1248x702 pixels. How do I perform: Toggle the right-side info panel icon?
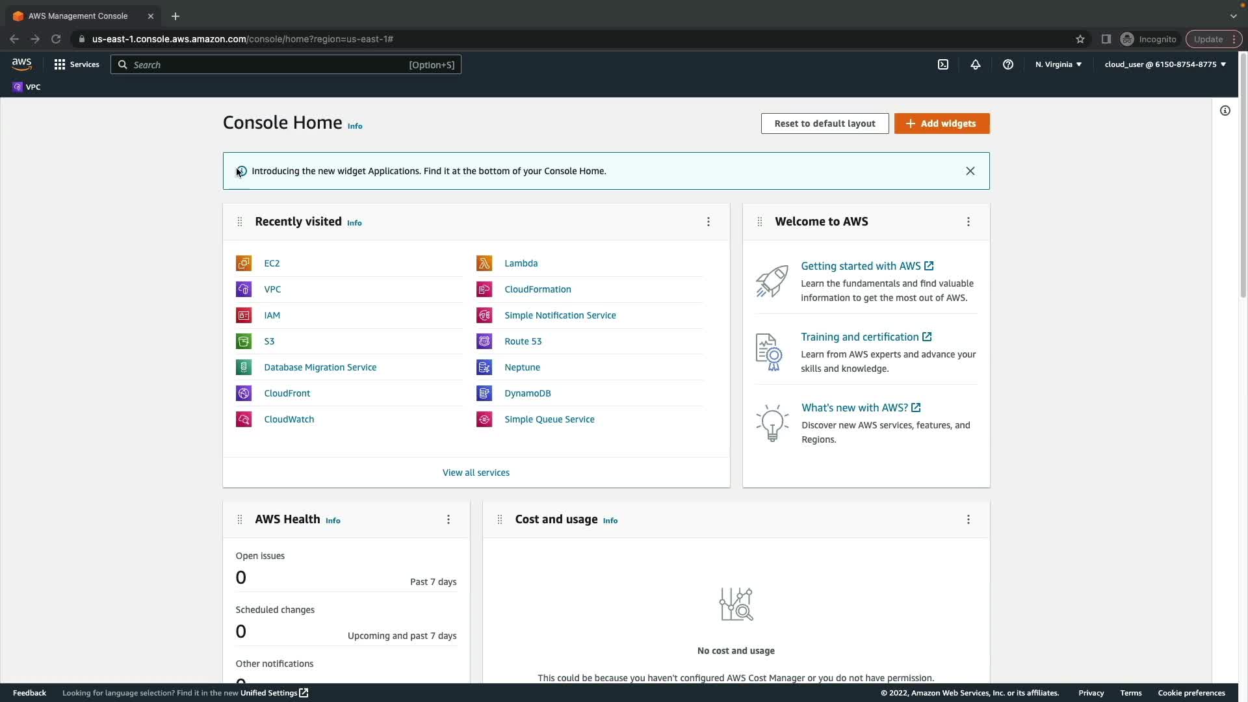[x=1225, y=110]
